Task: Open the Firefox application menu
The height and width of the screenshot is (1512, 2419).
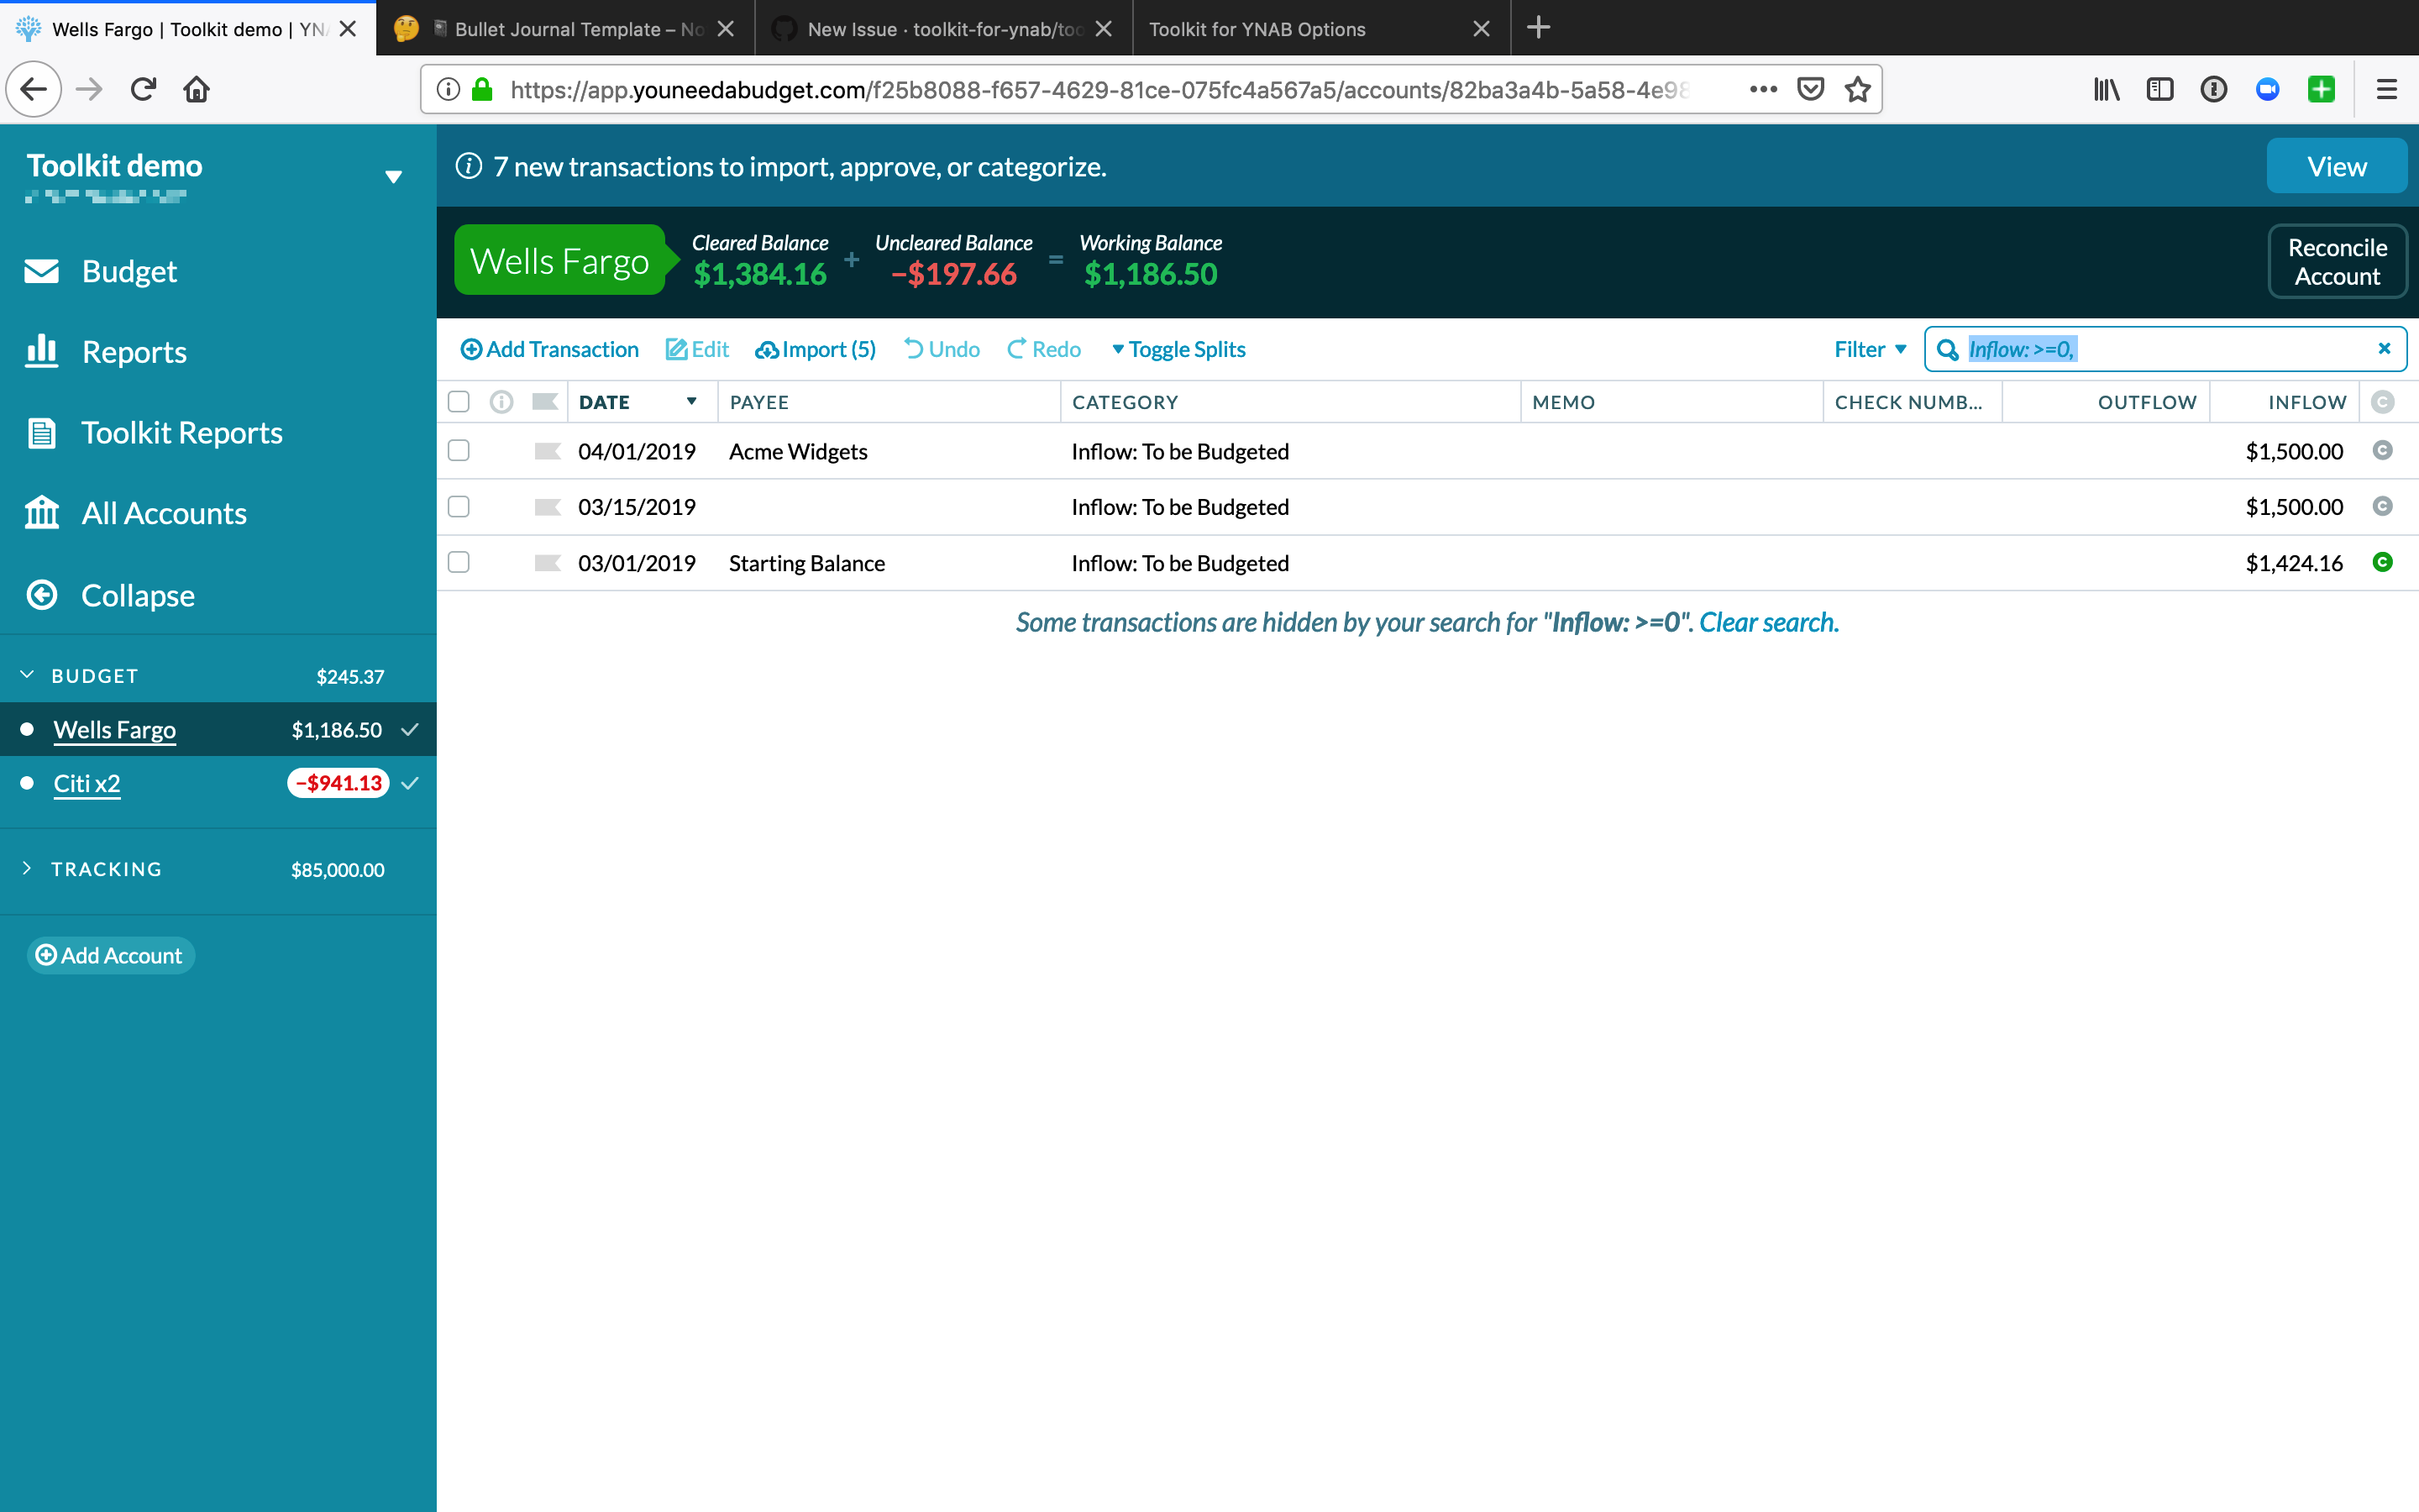Action: tap(2386, 88)
